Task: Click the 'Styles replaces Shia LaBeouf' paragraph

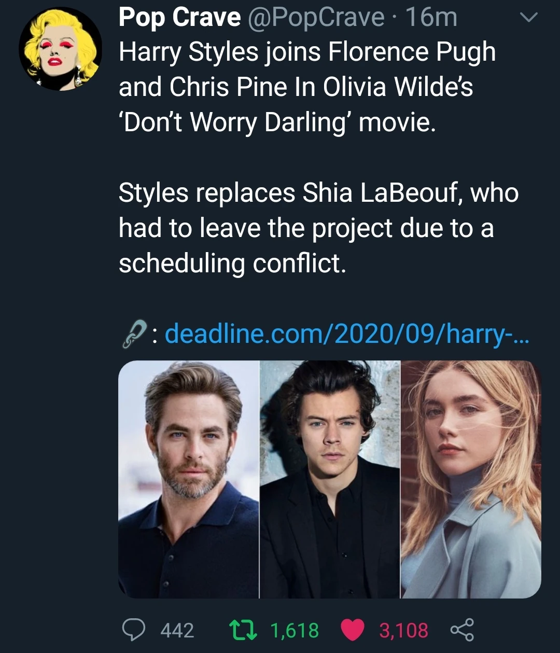Action: (x=318, y=228)
